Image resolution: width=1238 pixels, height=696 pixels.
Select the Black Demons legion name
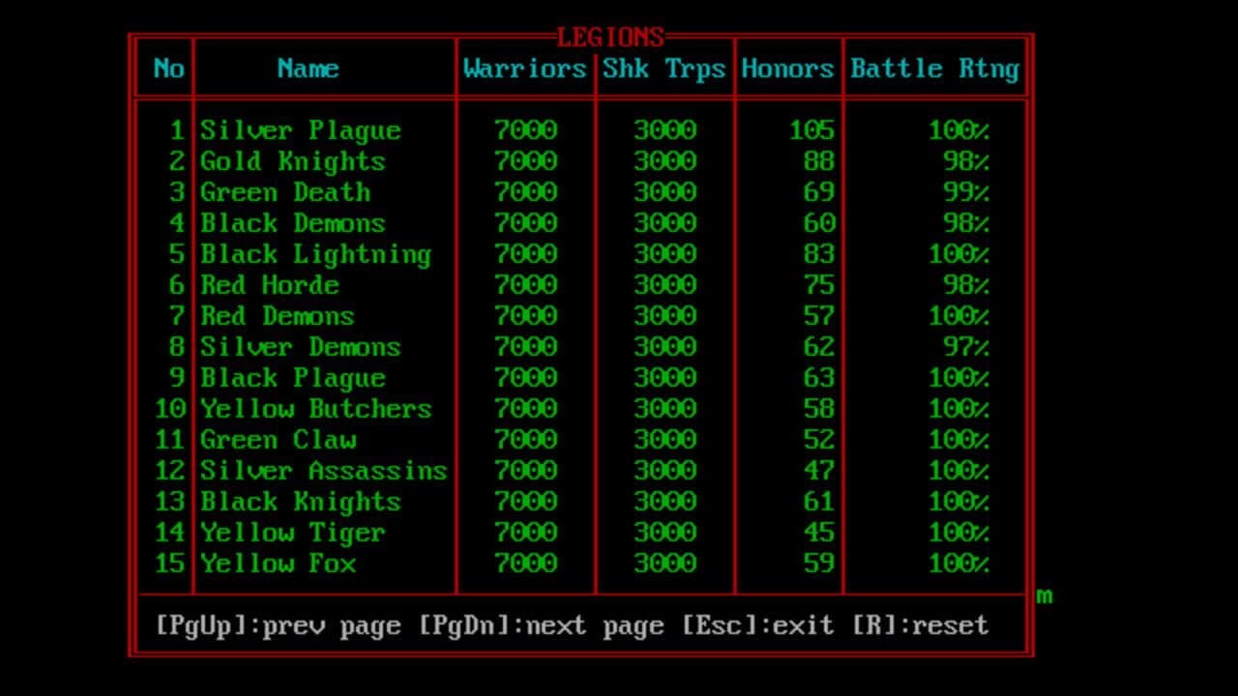(293, 223)
